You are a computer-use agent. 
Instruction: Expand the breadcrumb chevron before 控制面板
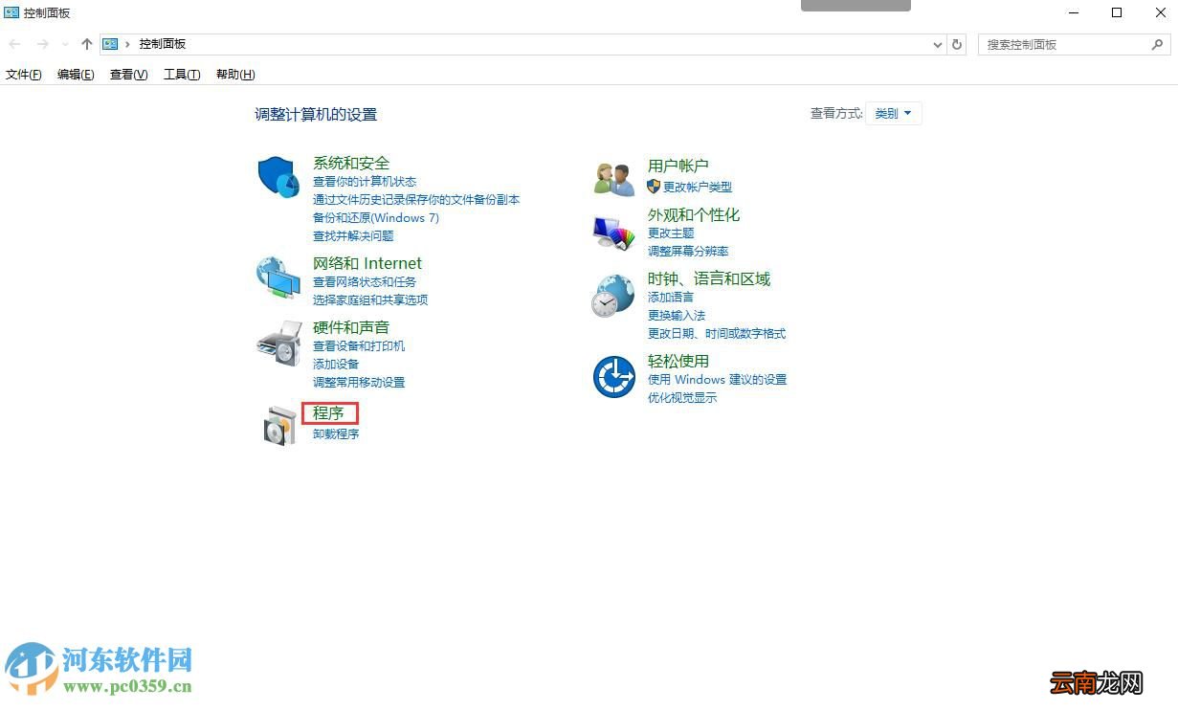(x=127, y=44)
